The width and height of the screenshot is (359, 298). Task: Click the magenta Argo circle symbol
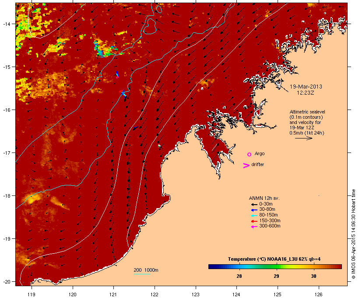pyautogui.click(x=250, y=154)
